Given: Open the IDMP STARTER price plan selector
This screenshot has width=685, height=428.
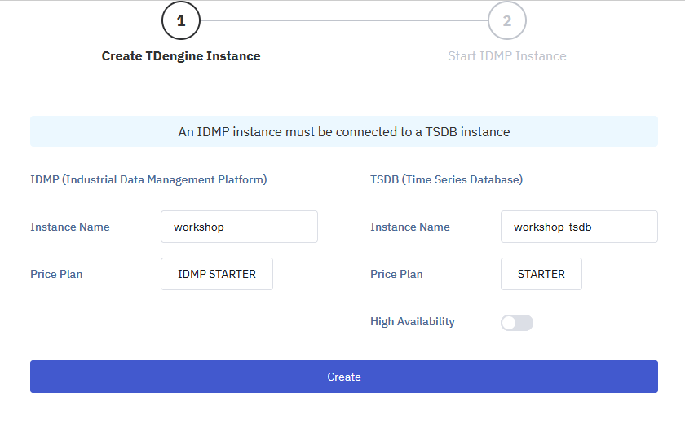Looking at the screenshot, I should coord(217,275).
